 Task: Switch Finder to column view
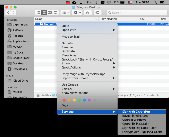coord(50,13)
